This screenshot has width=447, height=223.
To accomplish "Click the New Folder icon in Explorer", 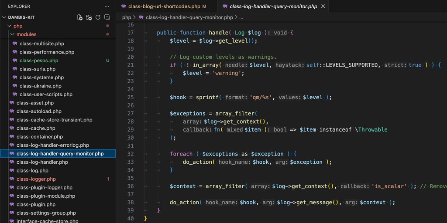I will coord(89,17).
